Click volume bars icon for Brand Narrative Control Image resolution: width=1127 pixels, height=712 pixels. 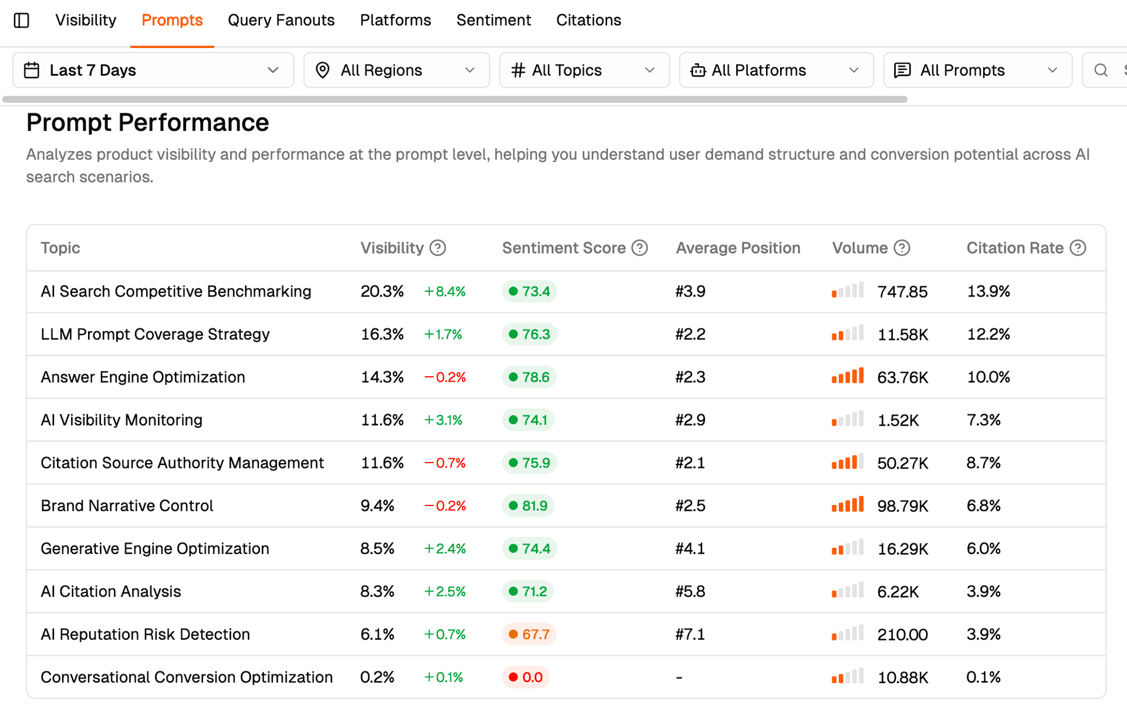tap(848, 504)
